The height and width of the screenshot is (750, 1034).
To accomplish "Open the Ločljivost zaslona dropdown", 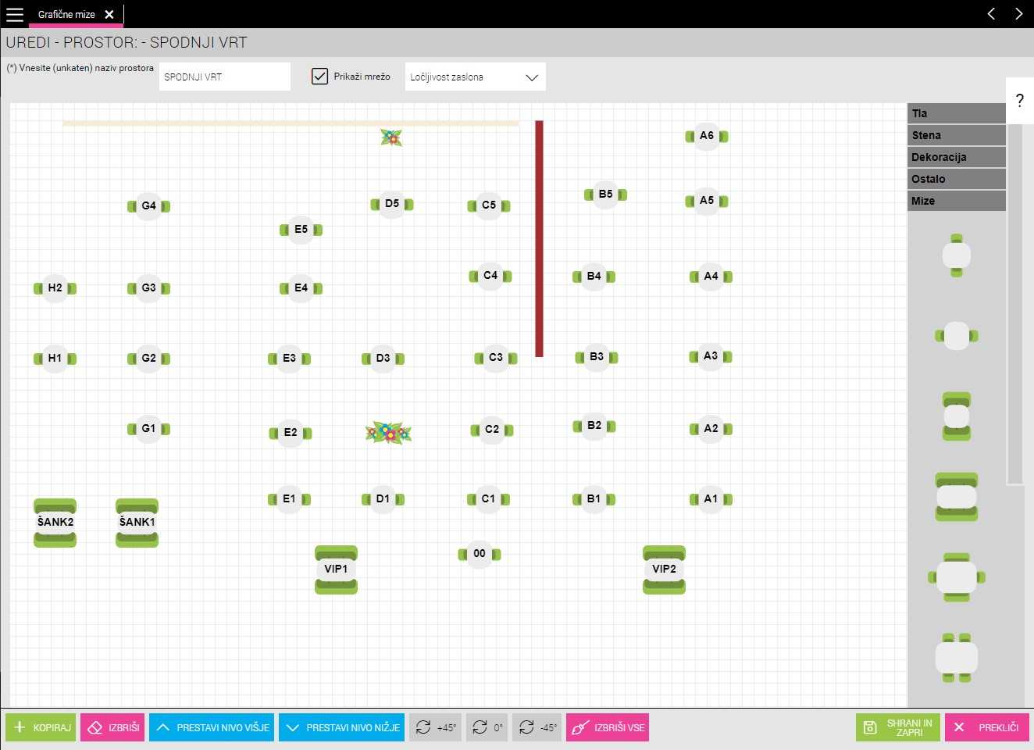I will click(x=475, y=77).
